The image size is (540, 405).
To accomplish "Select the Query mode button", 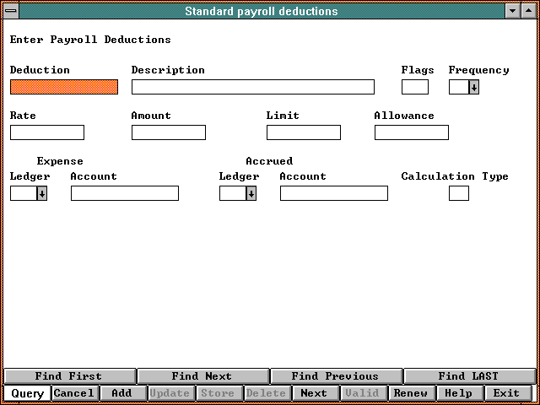I will coord(27,393).
